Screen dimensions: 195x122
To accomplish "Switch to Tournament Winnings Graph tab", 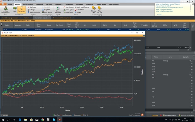I will (x=62, y=18).
